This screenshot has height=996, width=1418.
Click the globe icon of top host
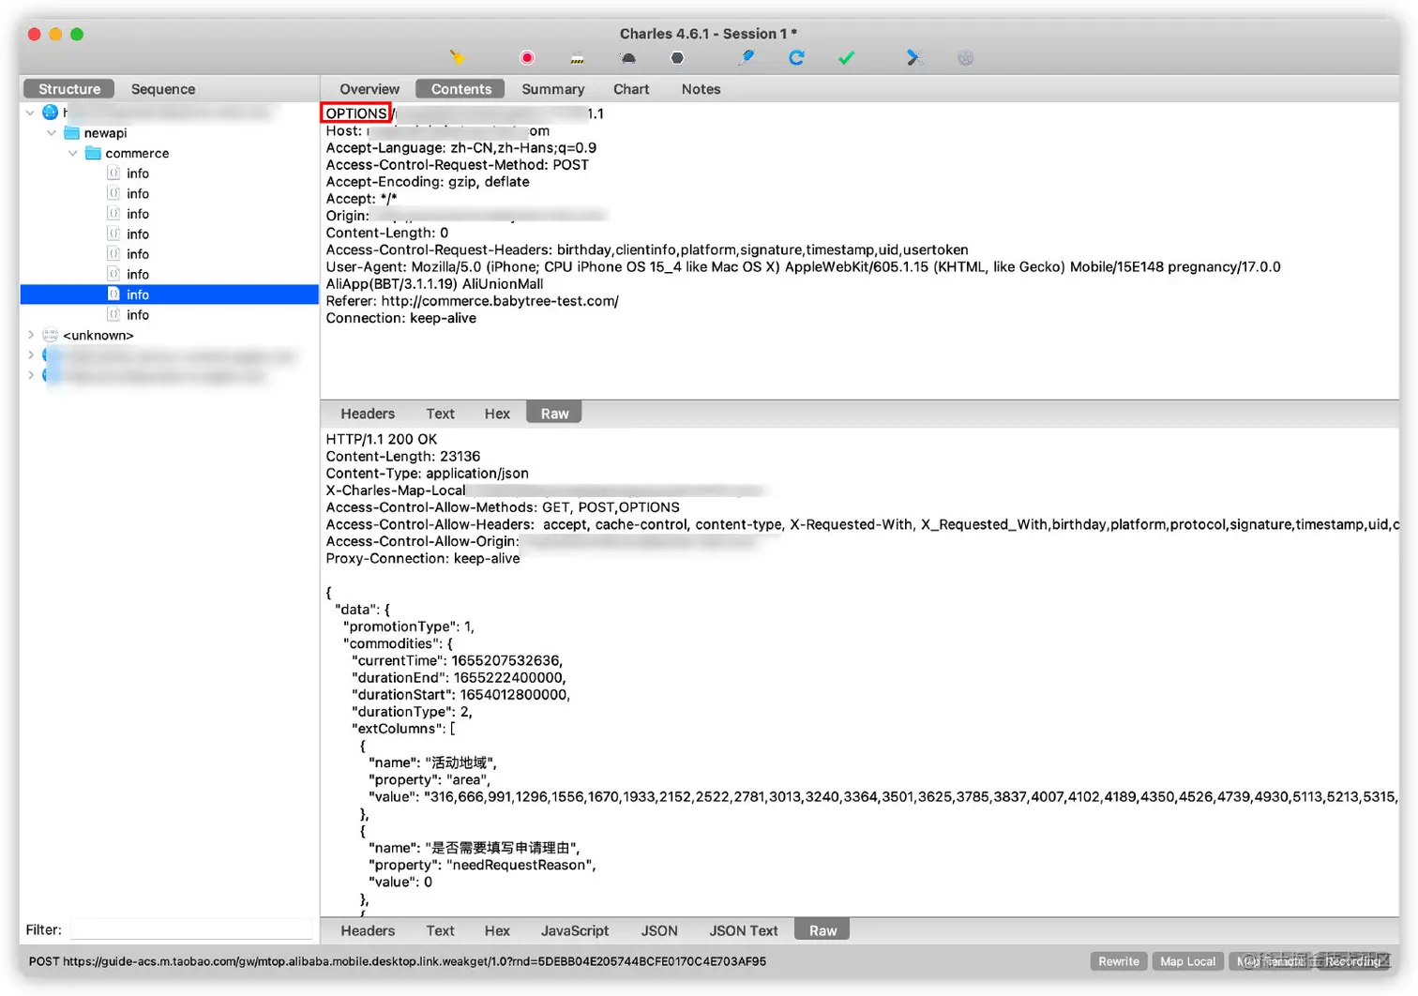pos(51,113)
